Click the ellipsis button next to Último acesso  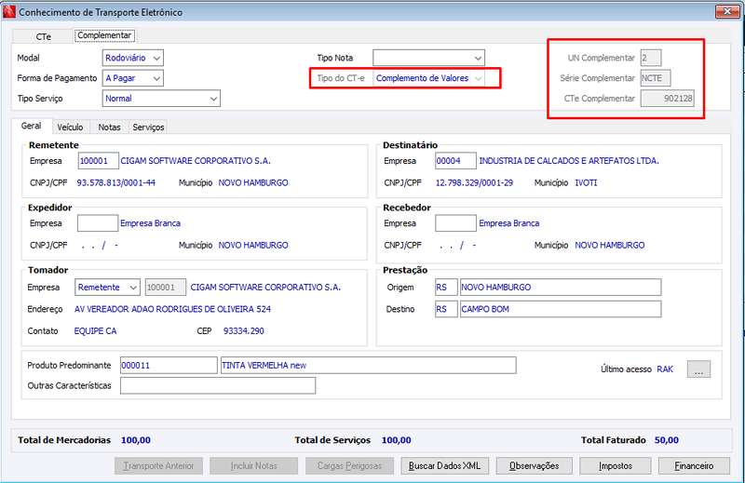tap(699, 369)
